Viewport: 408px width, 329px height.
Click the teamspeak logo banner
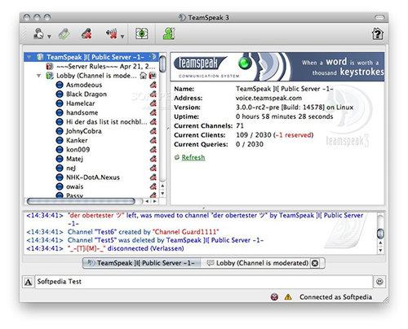[277, 67]
